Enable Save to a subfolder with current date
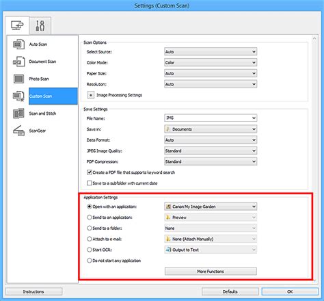 coord(90,183)
